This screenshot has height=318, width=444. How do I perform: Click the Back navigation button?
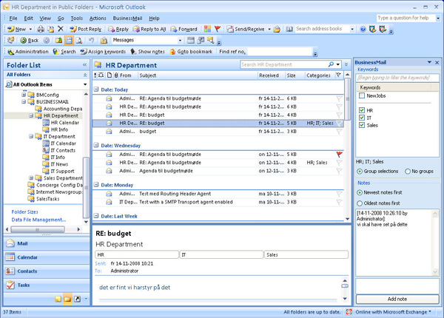point(30,41)
